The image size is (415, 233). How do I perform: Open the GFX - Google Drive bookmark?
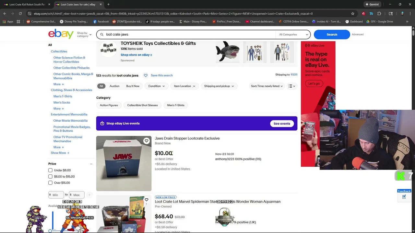pos(380,22)
